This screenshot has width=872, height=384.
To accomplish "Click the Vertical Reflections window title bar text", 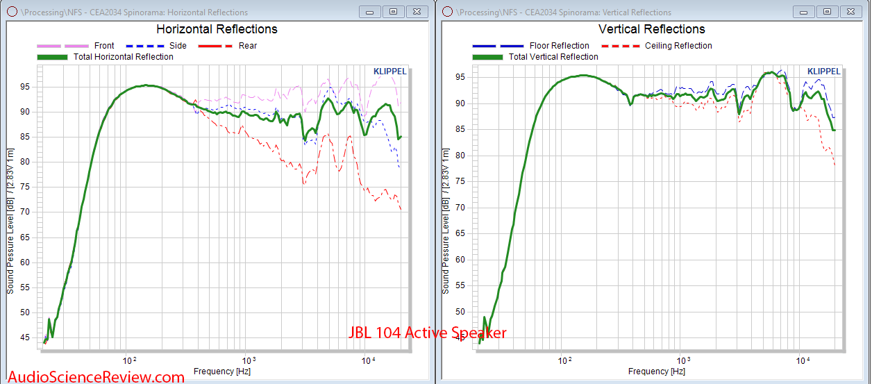I will point(565,12).
